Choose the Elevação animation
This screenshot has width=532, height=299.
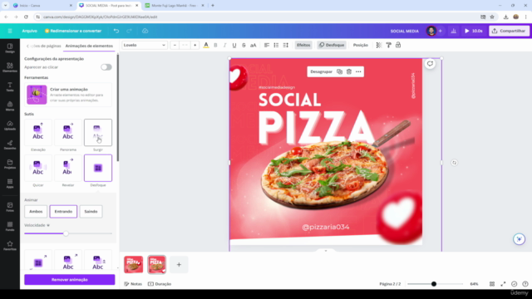[x=38, y=133]
